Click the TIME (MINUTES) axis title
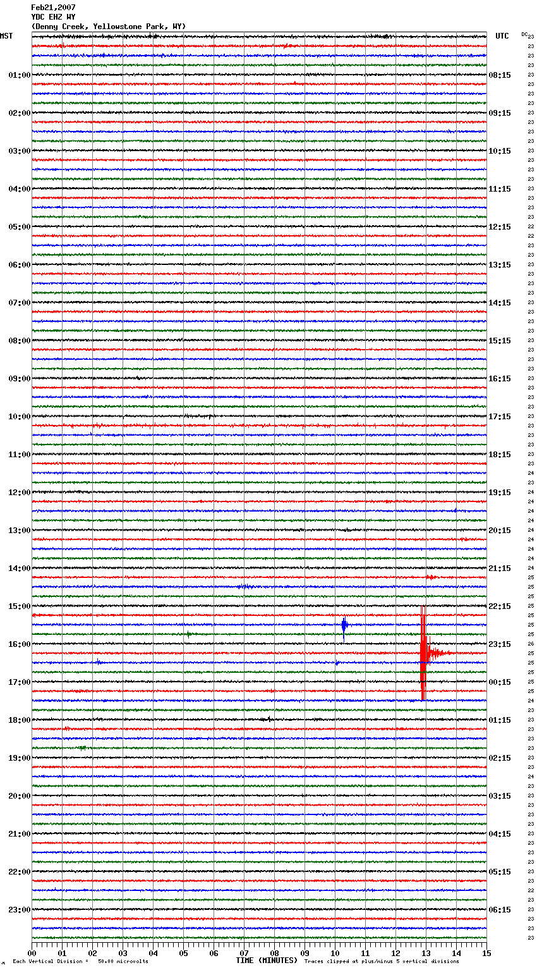Screen dimensions: 537x970 pyautogui.click(x=267, y=961)
